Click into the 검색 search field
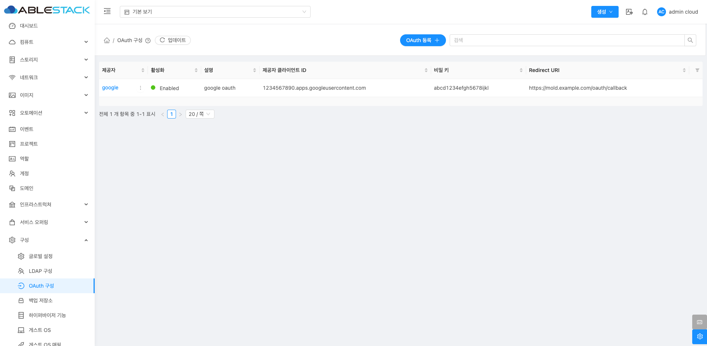This screenshot has height=346, width=707. [566, 40]
